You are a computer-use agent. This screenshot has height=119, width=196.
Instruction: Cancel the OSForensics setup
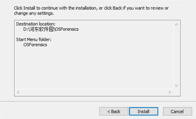pos(177,111)
